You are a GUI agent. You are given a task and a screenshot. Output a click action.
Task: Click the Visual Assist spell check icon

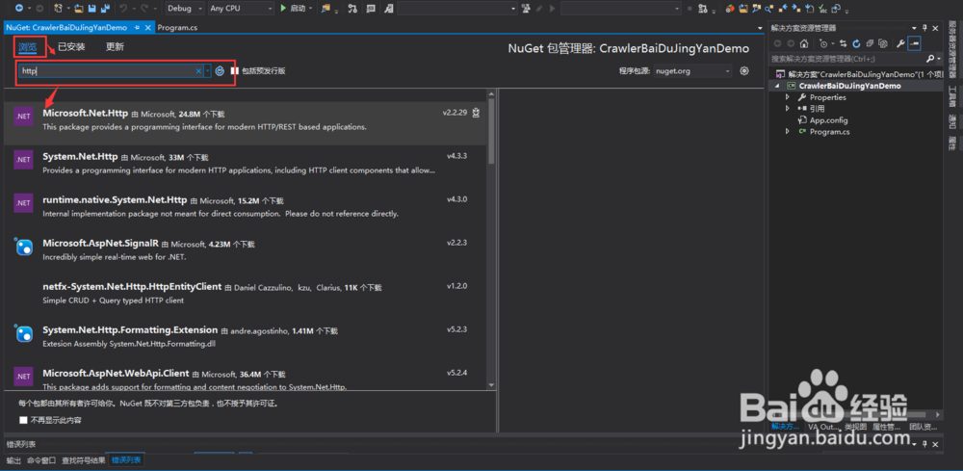pyautogui.click(x=822, y=9)
